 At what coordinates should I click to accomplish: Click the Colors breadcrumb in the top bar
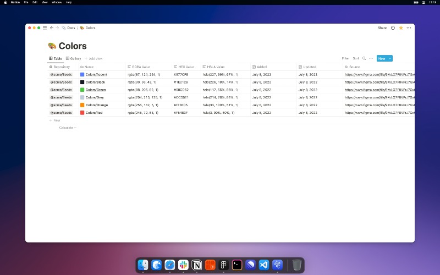coord(87,28)
